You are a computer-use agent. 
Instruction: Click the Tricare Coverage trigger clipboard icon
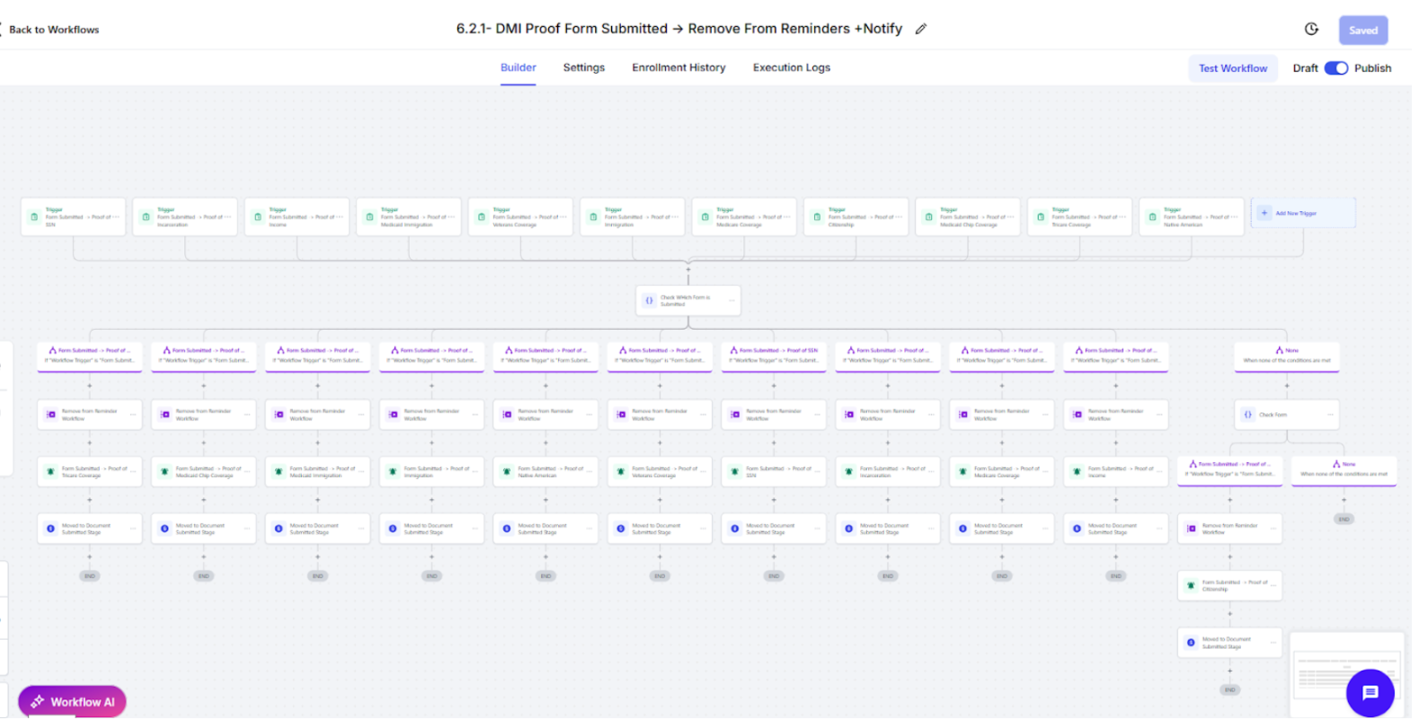click(x=1042, y=218)
